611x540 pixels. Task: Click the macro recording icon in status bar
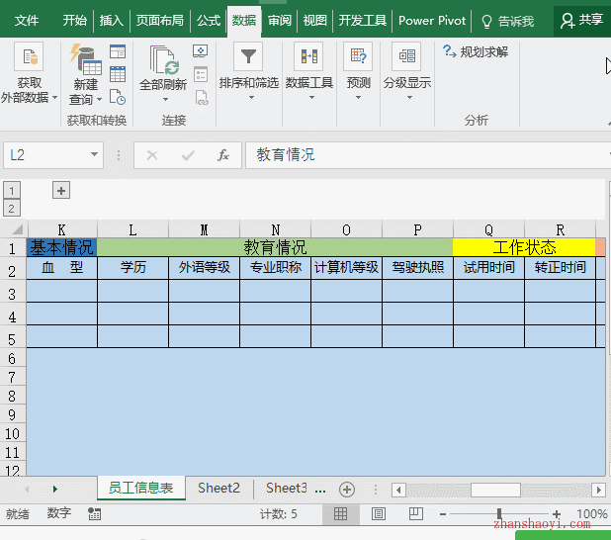coord(94,514)
